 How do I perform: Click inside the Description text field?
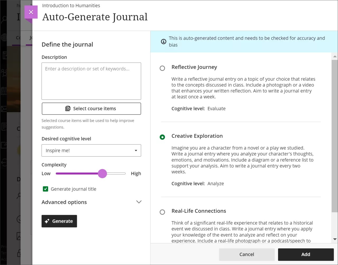click(x=91, y=81)
